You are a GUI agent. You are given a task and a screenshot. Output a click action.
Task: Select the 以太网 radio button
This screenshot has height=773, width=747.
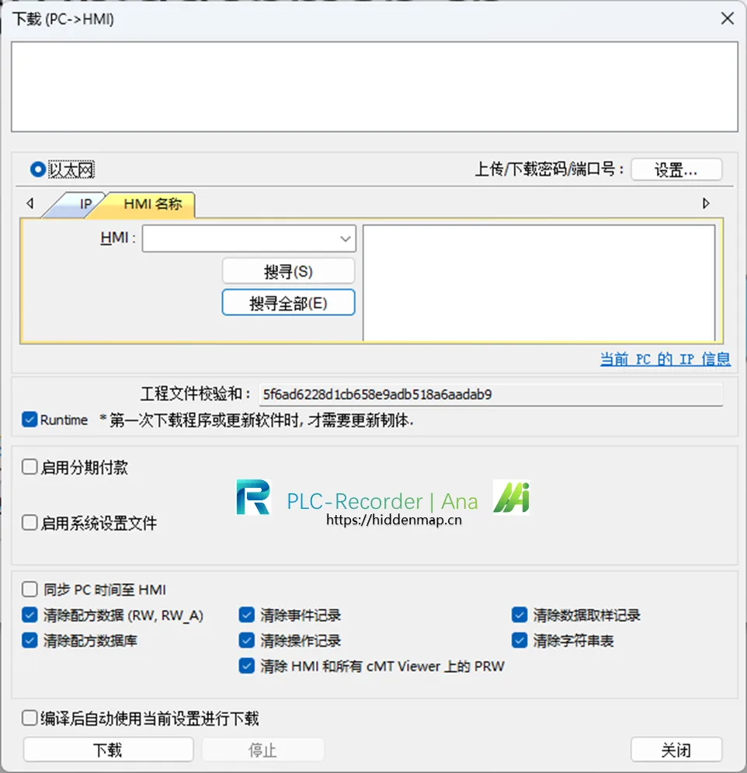pyautogui.click(x=38, y=169)
